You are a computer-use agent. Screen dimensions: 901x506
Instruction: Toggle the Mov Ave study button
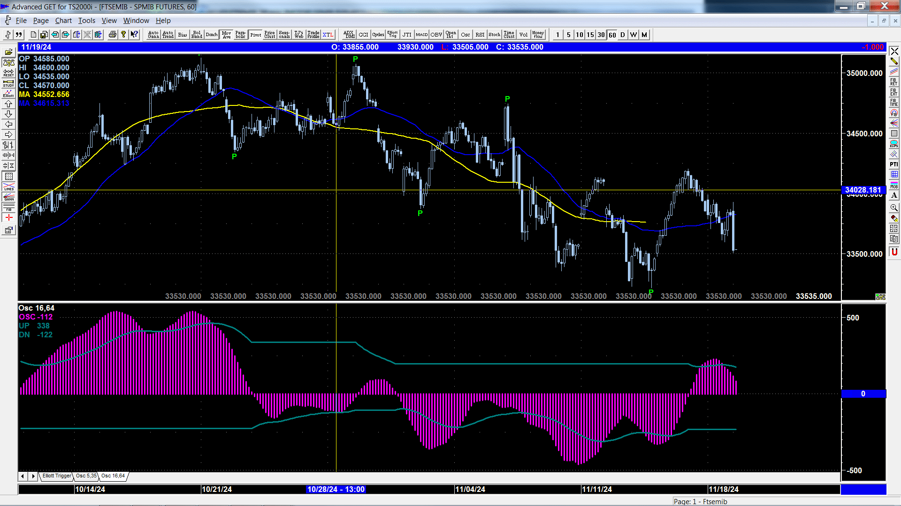click(226, 35)
